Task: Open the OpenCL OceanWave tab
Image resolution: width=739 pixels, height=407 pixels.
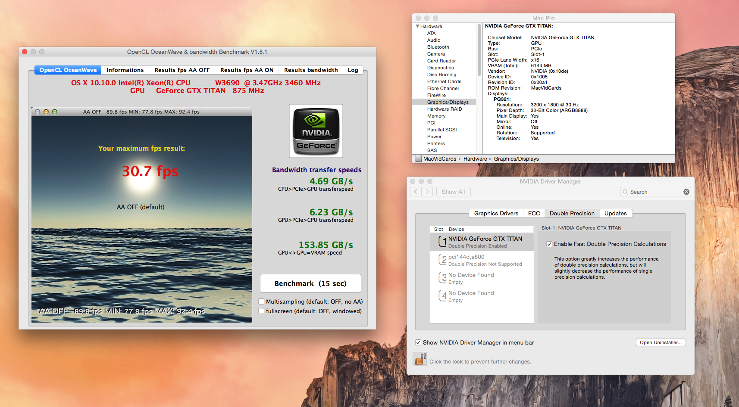Action: 68,70
